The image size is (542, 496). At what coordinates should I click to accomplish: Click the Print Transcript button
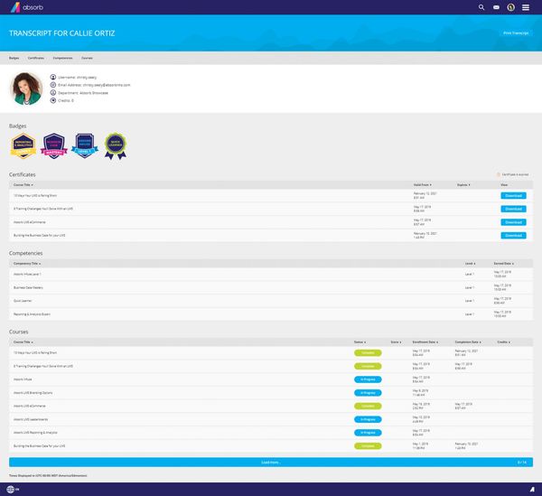point(516,33)
